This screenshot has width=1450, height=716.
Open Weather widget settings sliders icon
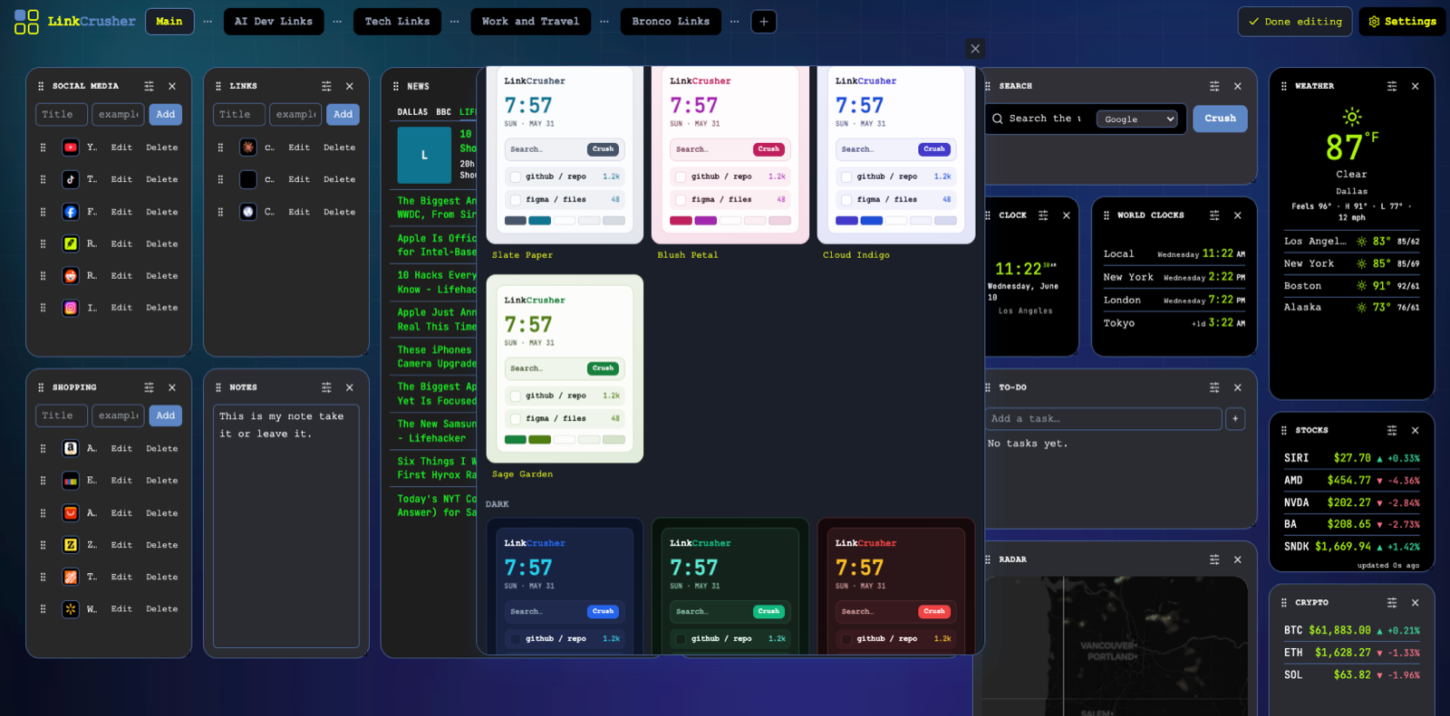click(1392, 86)
